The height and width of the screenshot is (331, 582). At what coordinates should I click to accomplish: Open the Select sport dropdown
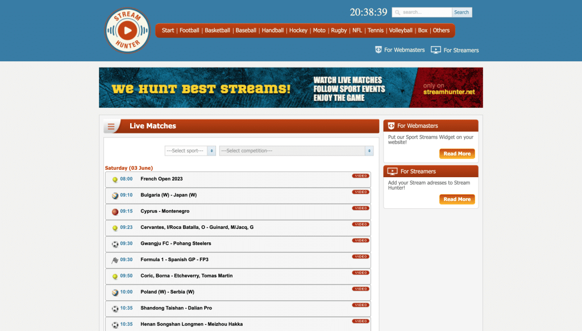coord(190,151)
